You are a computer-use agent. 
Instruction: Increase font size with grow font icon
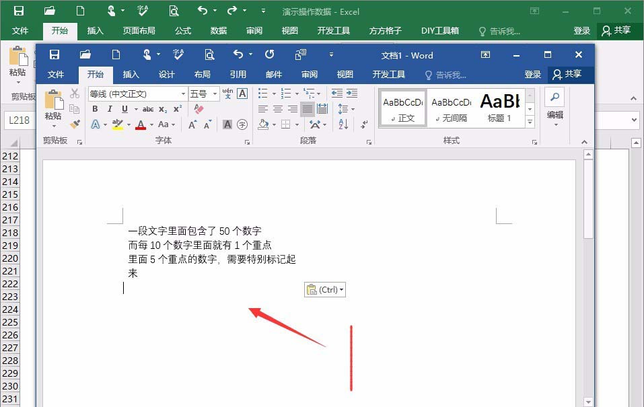click(x=192, y=124)
